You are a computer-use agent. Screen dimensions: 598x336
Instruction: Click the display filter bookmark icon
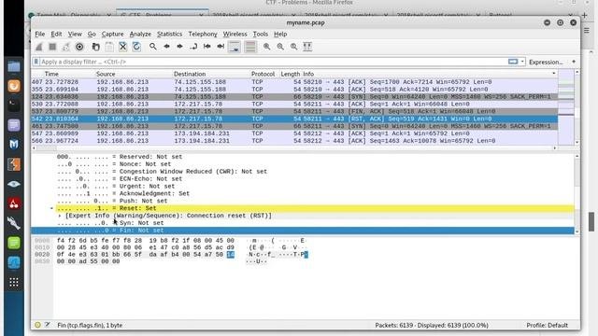pyautogui.click(x=36, y=62)
